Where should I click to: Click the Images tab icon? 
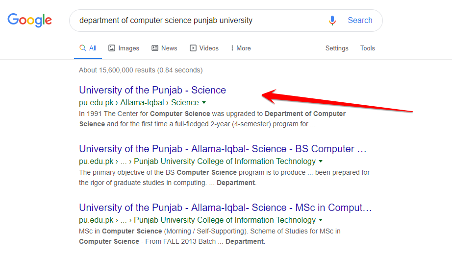[x=112, y=48]
